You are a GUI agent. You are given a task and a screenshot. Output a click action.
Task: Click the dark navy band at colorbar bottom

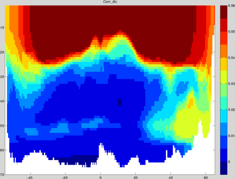tap(224, 168)
